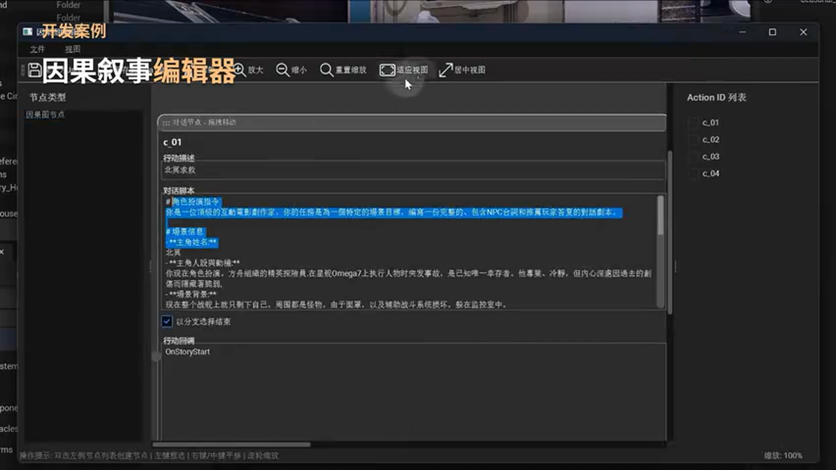The height and width of the screenshot is (470, 836).
Task: Open the 文件 menu
Action: coord(37,48)
